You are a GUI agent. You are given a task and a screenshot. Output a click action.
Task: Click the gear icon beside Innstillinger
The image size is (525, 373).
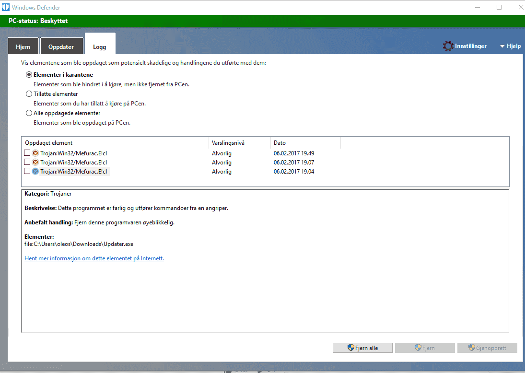pyautogui.click(x=448, y=46)
